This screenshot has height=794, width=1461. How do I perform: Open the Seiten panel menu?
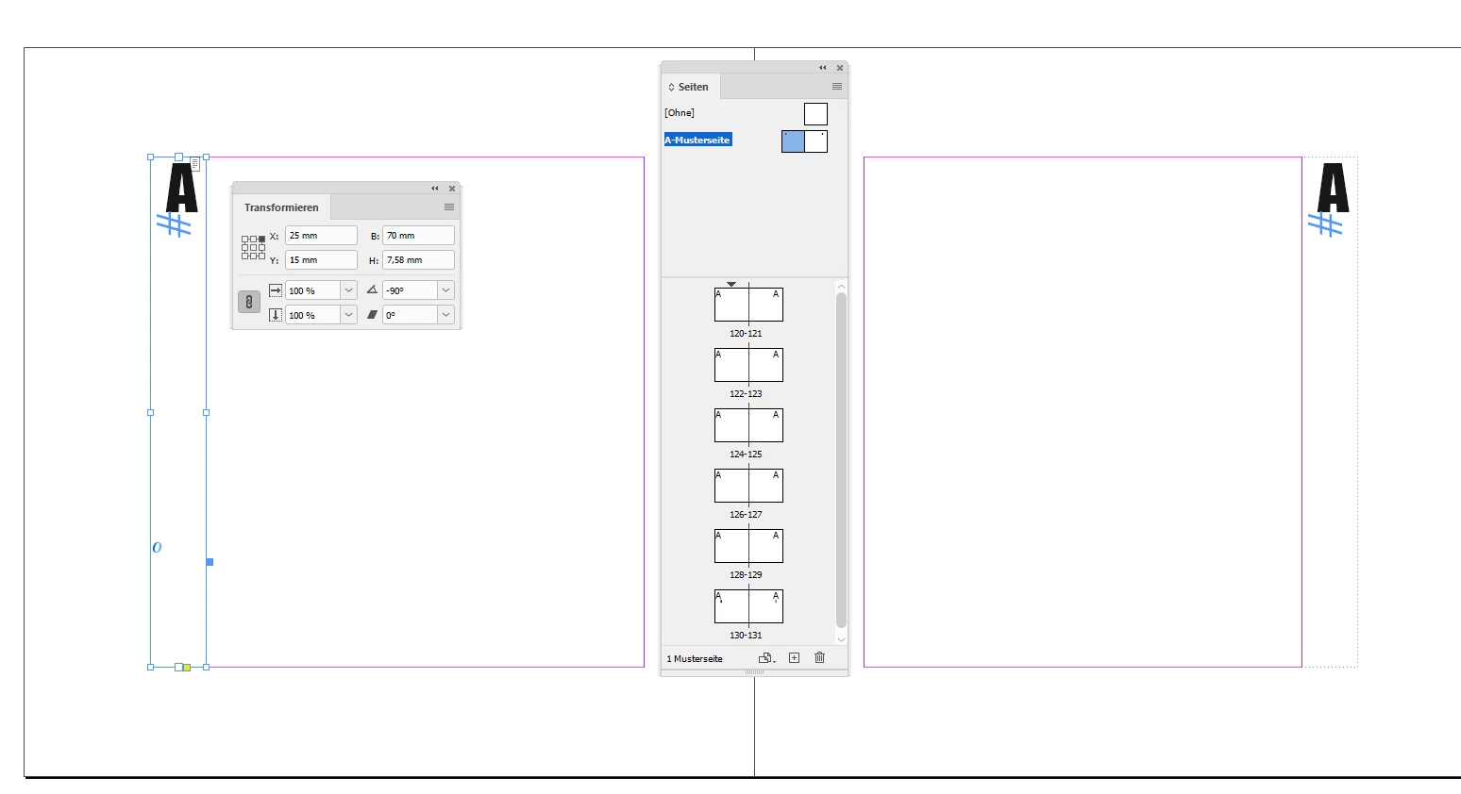(x=837, y=87)
